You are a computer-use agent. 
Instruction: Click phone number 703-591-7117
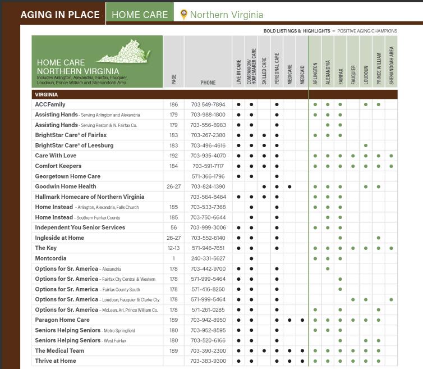pyautogui.click(x=208, y=166)
